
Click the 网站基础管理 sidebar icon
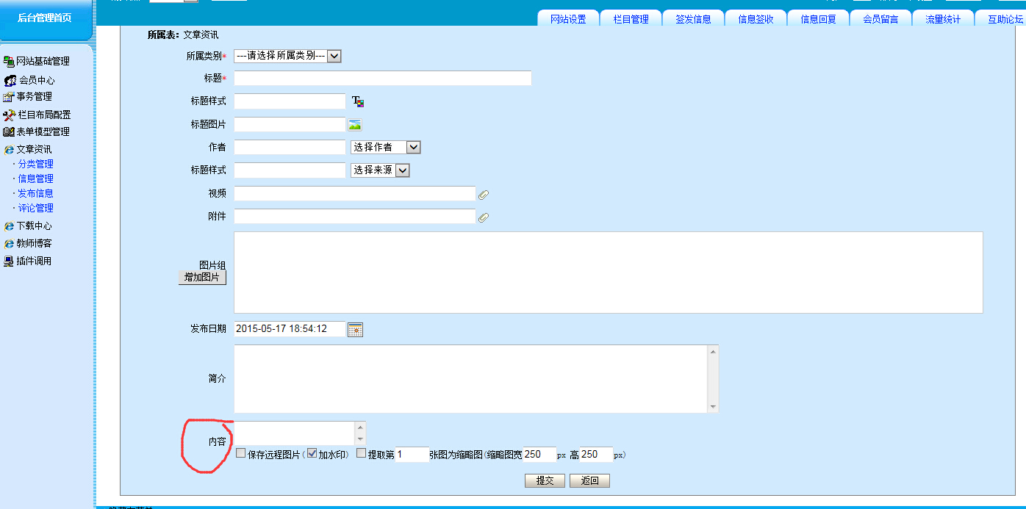(x=9, y=62)
